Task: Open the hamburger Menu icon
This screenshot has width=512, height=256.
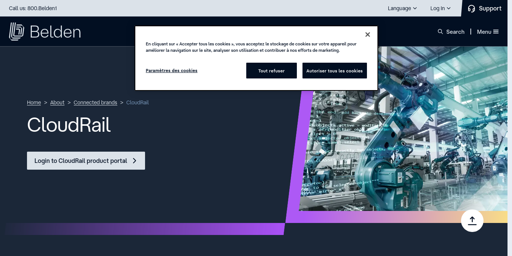Action: click(x=496, y=32)
